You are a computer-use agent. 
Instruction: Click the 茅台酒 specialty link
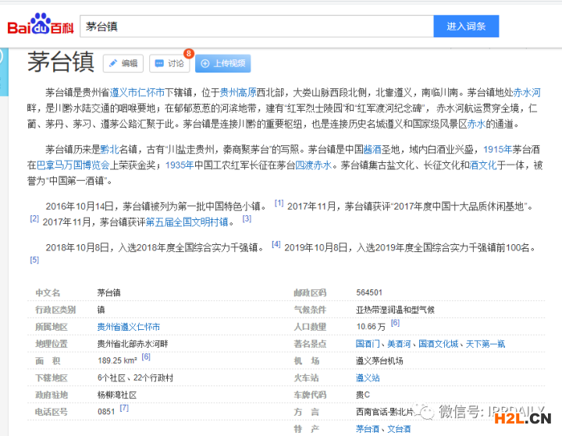(x=368, y=428)
